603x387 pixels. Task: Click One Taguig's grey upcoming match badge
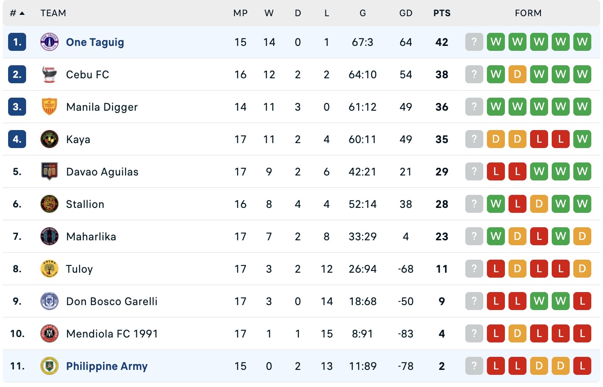tap(474, 42)
